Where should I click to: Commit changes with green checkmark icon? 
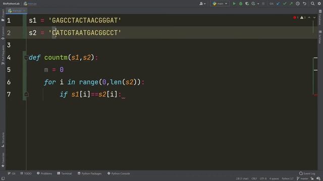tap(285, 4)
